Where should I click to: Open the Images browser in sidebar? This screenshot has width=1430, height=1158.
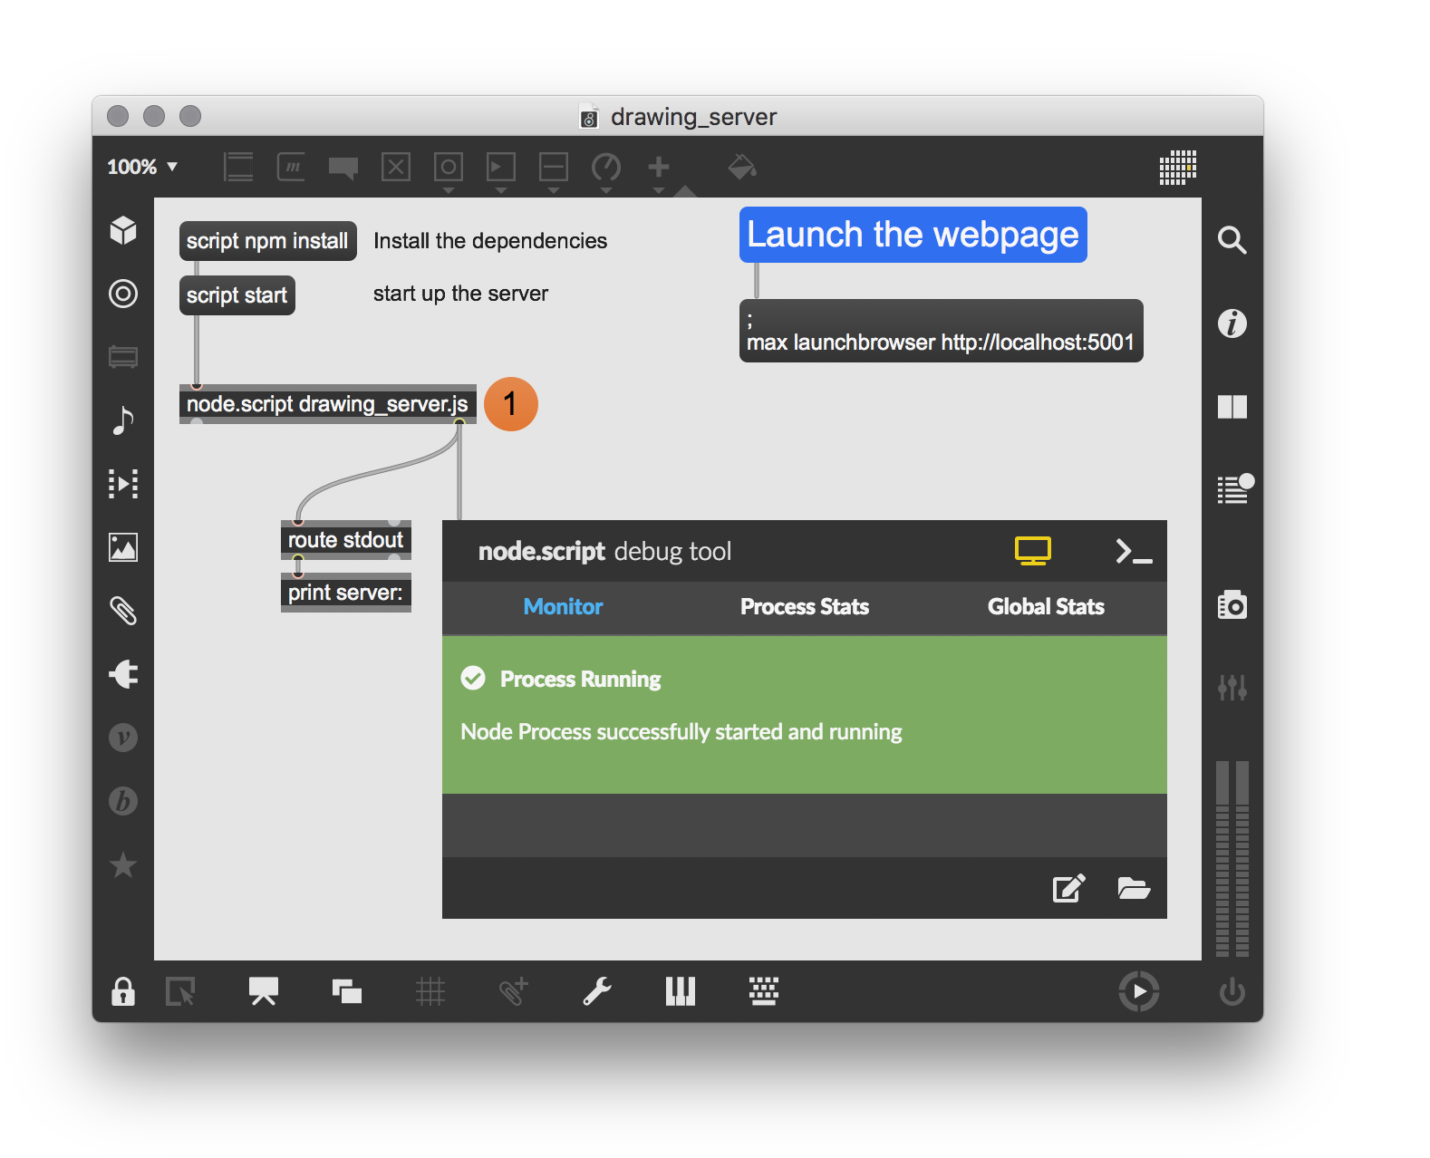point(123,547)
